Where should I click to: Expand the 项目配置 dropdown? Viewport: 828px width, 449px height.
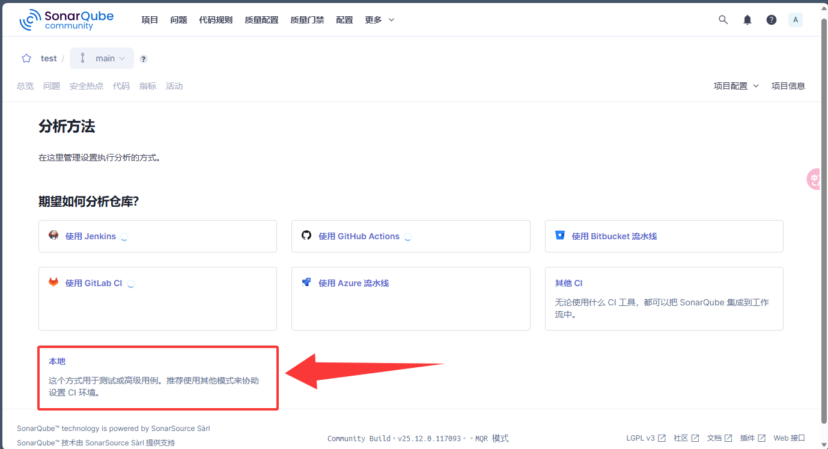click(737, 86)
